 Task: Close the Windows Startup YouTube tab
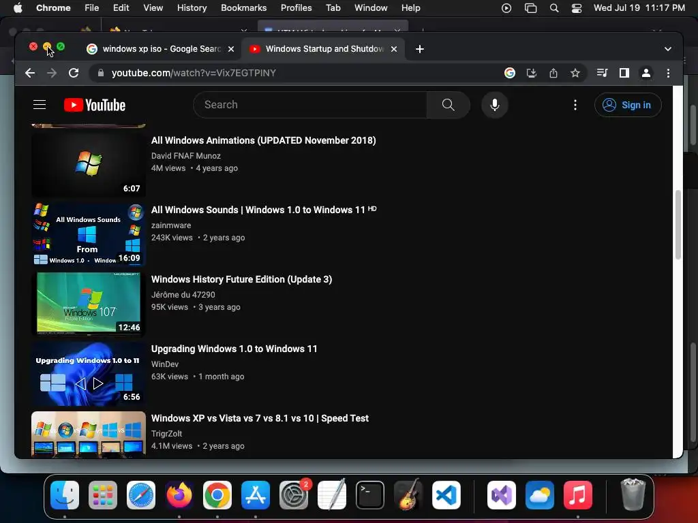coord(393,49)
